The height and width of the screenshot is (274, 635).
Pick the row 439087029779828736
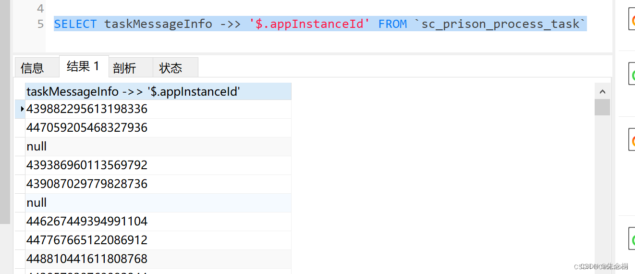click(87, 184)
